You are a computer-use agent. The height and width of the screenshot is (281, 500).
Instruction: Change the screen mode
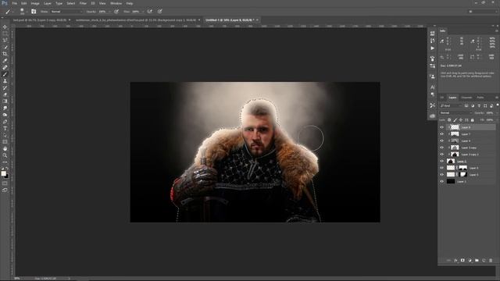click(x=5, y=190)
